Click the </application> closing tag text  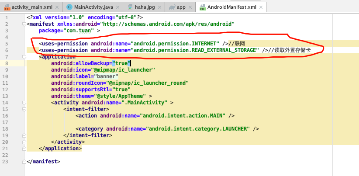tap(60, 148)
